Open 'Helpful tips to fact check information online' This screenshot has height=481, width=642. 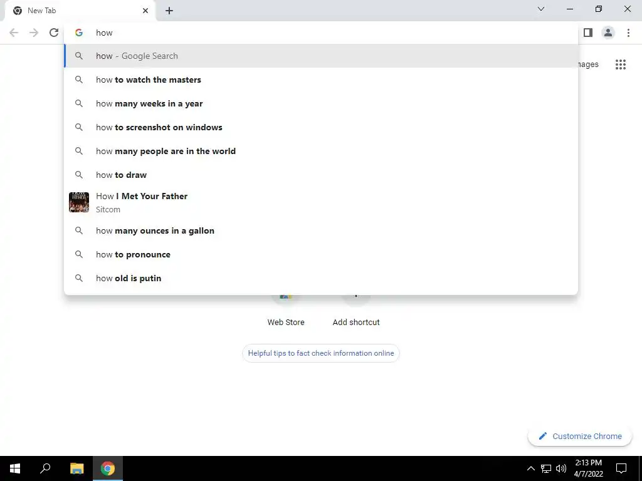(x=321, y=353)
